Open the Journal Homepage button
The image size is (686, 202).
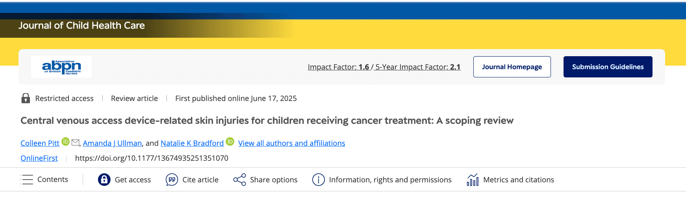pyautogui.click(x=512, y=67)
